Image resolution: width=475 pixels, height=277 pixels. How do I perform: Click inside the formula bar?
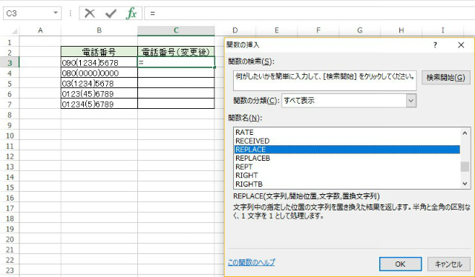click(x=309, y=13)
